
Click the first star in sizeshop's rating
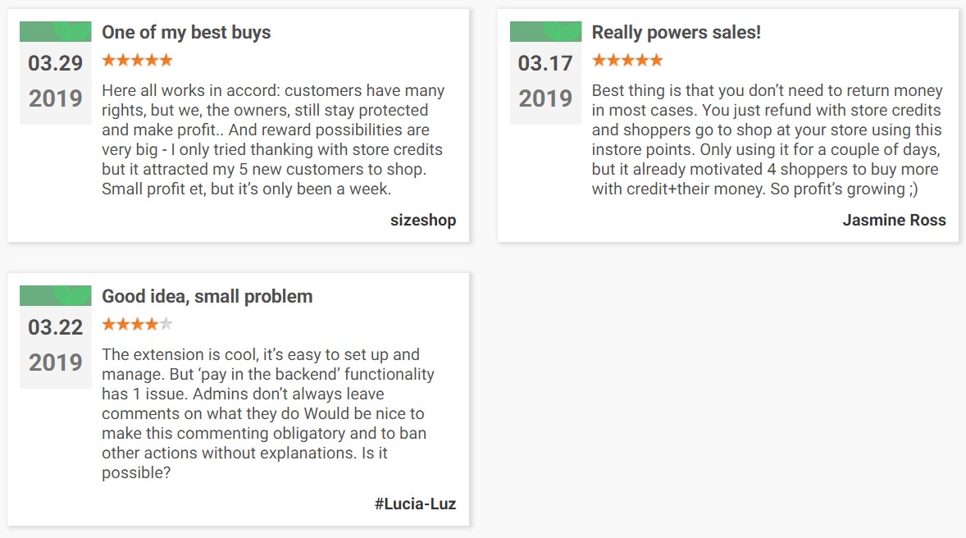[108, 60]
